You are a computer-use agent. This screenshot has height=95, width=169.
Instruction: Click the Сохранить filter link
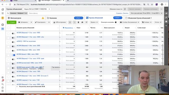[119, 13]
